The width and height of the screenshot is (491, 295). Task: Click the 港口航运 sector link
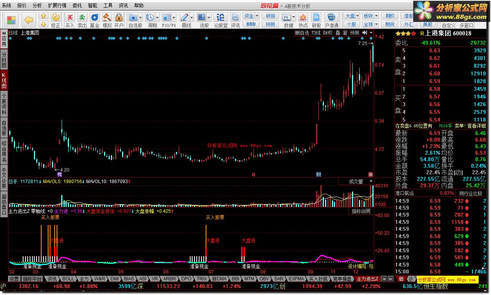pyautogui.click(x=405, y=193)
